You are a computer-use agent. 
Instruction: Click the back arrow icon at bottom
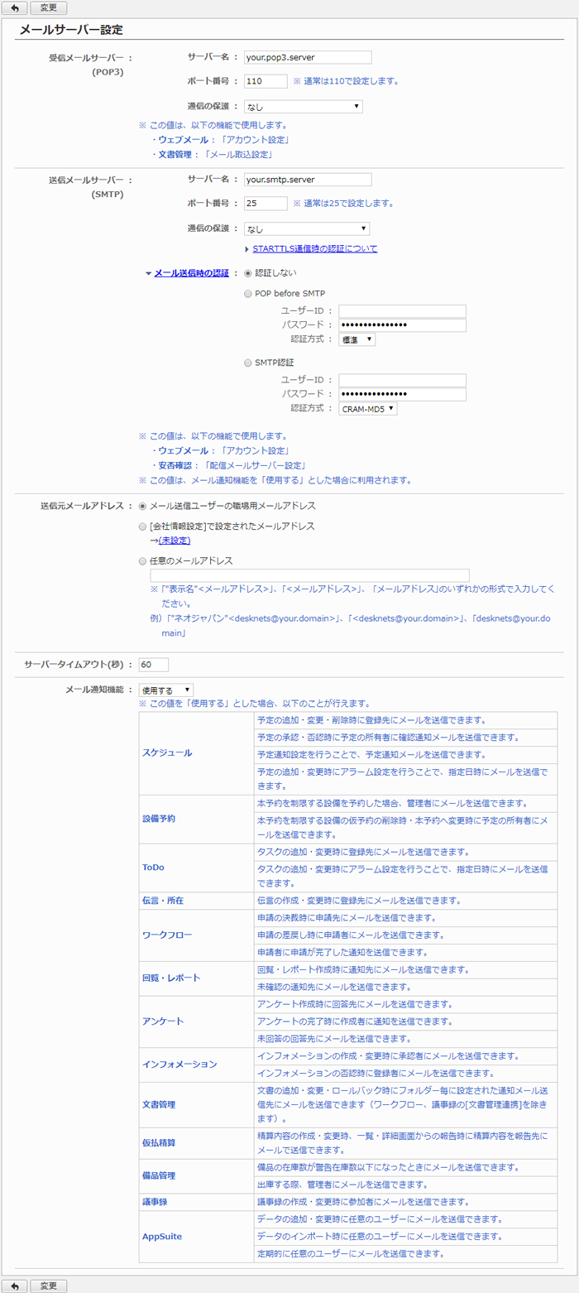(14, 1286)
